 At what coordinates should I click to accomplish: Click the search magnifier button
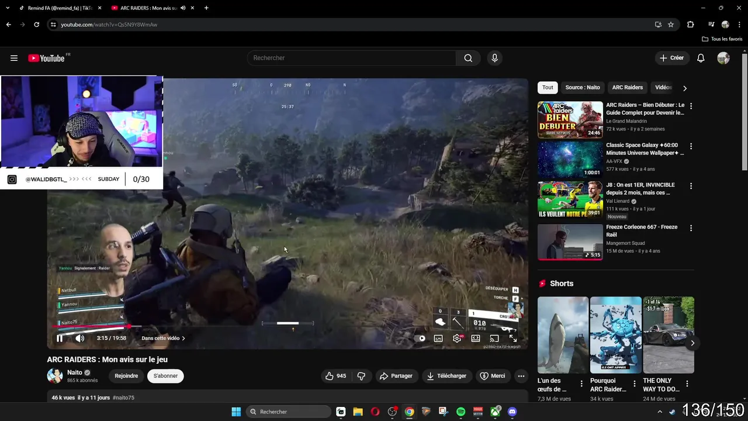tap(468, 58)
